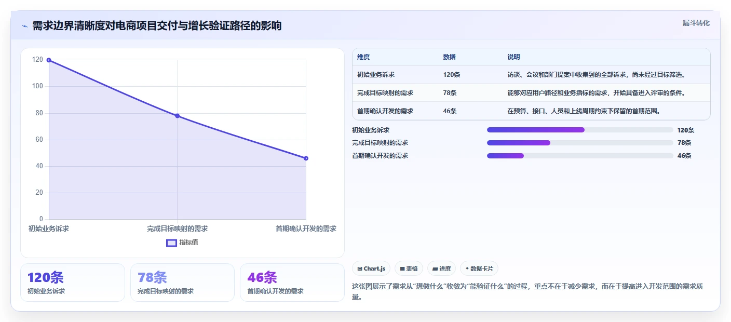Image resolution: width=731 pixels, height=322 pixels.
Task: Click the chart data point for 首期确认开发的需求
Action: click(306, 158)
